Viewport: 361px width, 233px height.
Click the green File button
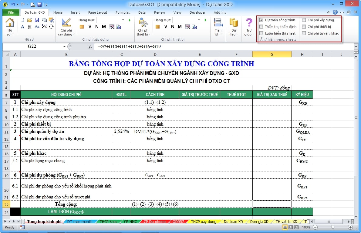pos(11,12)
